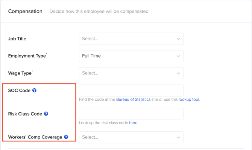Focus the SOC Code text field
The image size is (252, 150).
[x=131, y=91]
